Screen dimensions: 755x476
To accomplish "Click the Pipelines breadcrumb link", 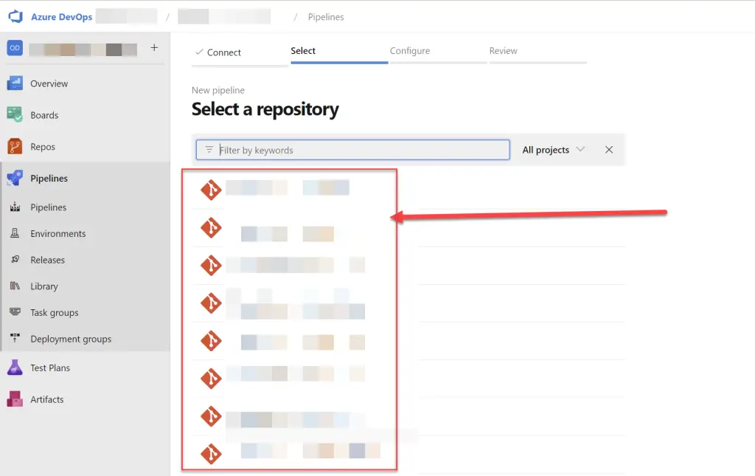I will [x=326, y=17].
